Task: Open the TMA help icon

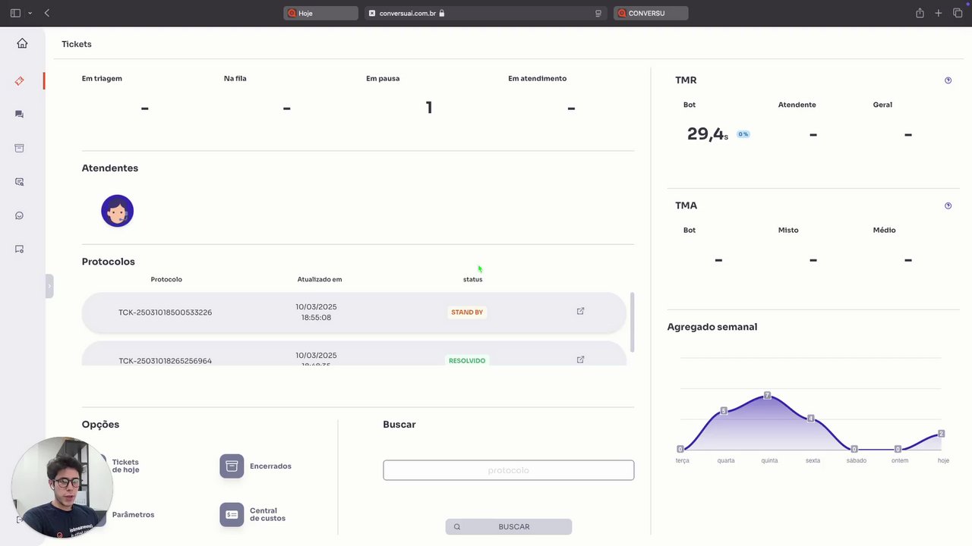Action: 948,206
